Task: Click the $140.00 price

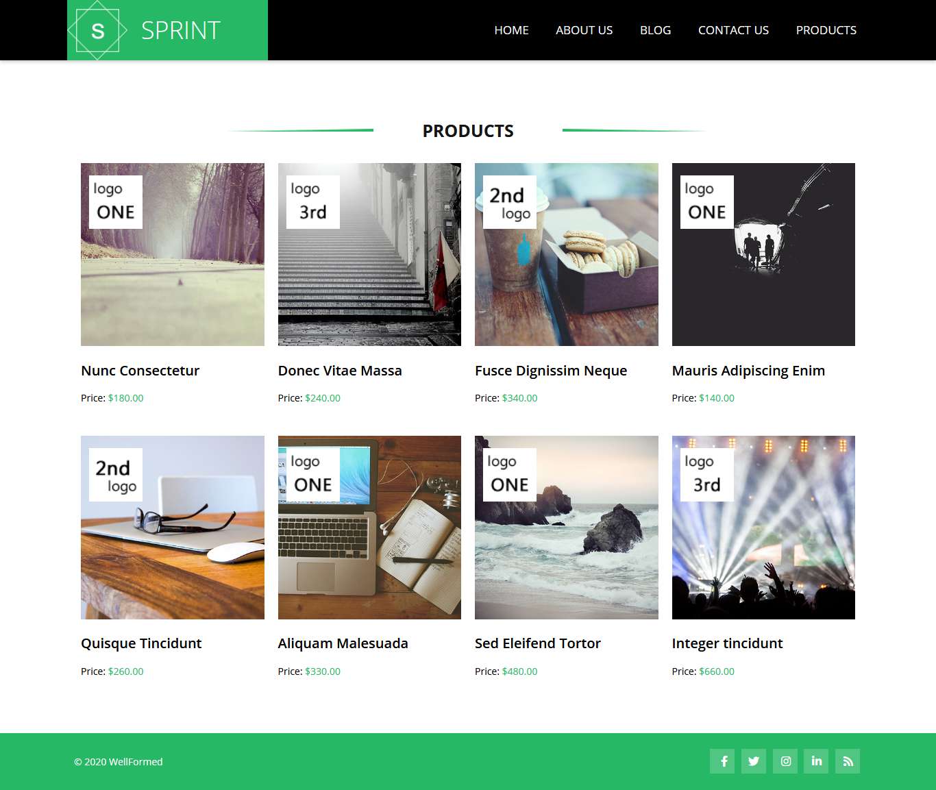Action: (717, 398)
